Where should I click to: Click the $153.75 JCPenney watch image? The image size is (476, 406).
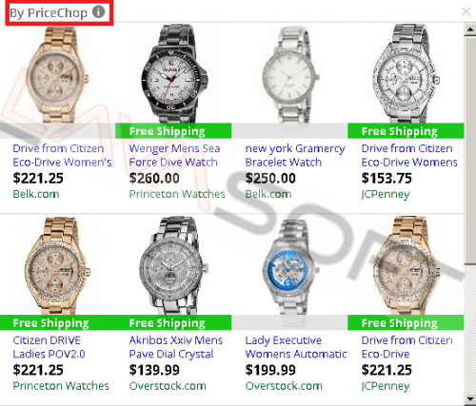(x=406, y=73)
